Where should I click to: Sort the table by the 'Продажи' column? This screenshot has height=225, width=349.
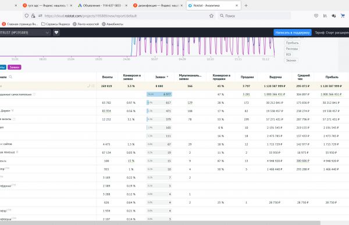tap(247, 77)
